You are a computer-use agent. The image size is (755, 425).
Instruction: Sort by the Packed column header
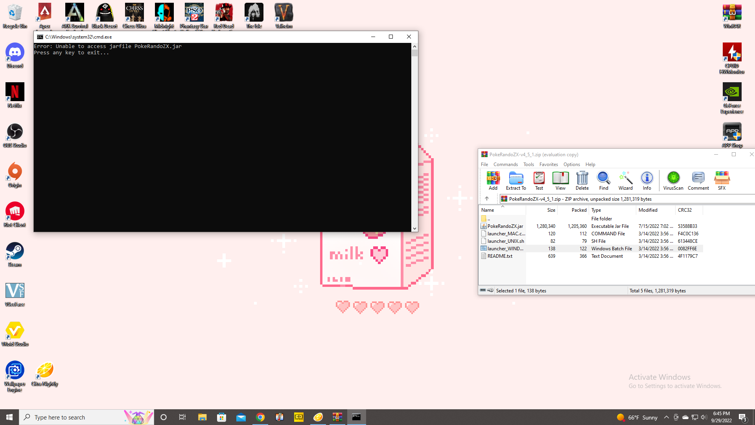click(x=573, y=210)
